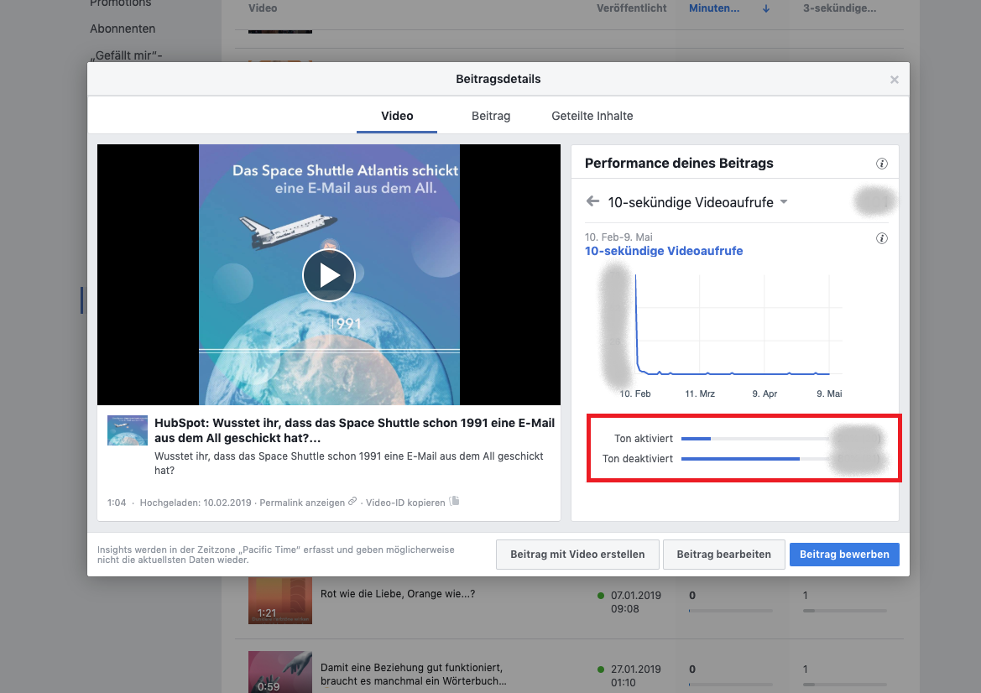Click the Ton deaktiviert progress bar

click(755, 458)
